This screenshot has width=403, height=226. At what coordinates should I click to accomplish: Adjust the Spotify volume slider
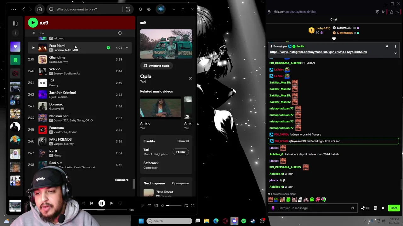[x=174, y=206]
